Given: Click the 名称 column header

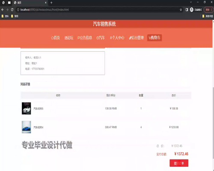Looking at the screenshot, I should coord(58,95).
